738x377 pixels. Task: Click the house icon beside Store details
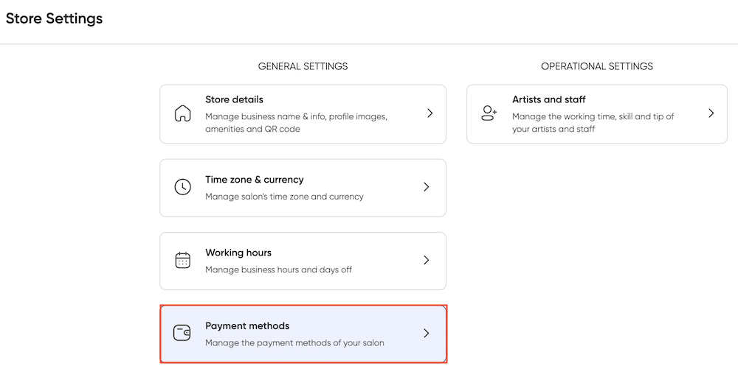tap(182, 113)
